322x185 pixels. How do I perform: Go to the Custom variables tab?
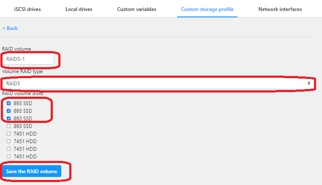(136, 9)
